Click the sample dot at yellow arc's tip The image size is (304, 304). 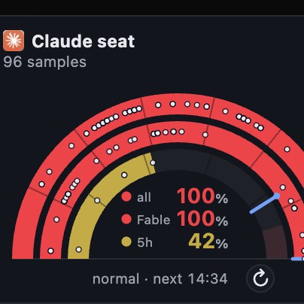click(x=153, y=163)
